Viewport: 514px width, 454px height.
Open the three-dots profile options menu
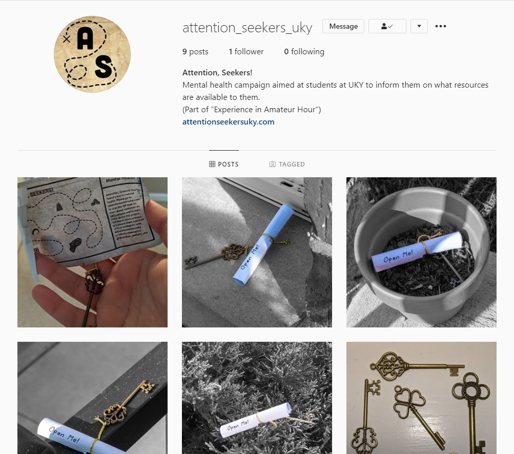coord(440,26)
